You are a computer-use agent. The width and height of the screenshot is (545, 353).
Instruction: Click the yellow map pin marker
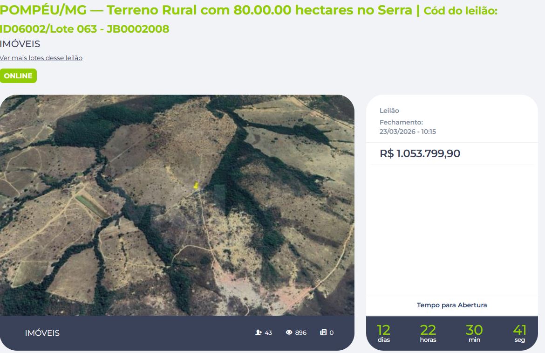[196, 185]
